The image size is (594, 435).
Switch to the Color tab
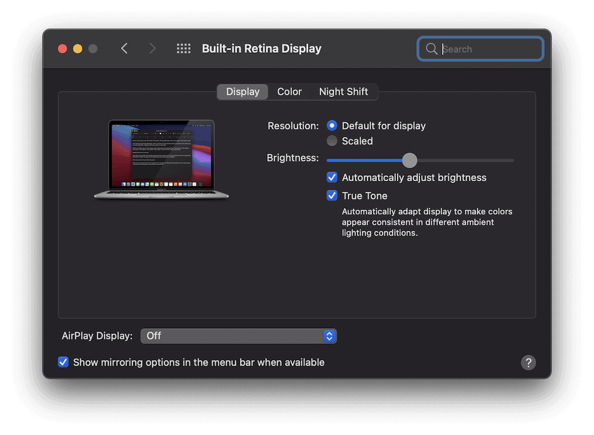click(x=289, y=92)
